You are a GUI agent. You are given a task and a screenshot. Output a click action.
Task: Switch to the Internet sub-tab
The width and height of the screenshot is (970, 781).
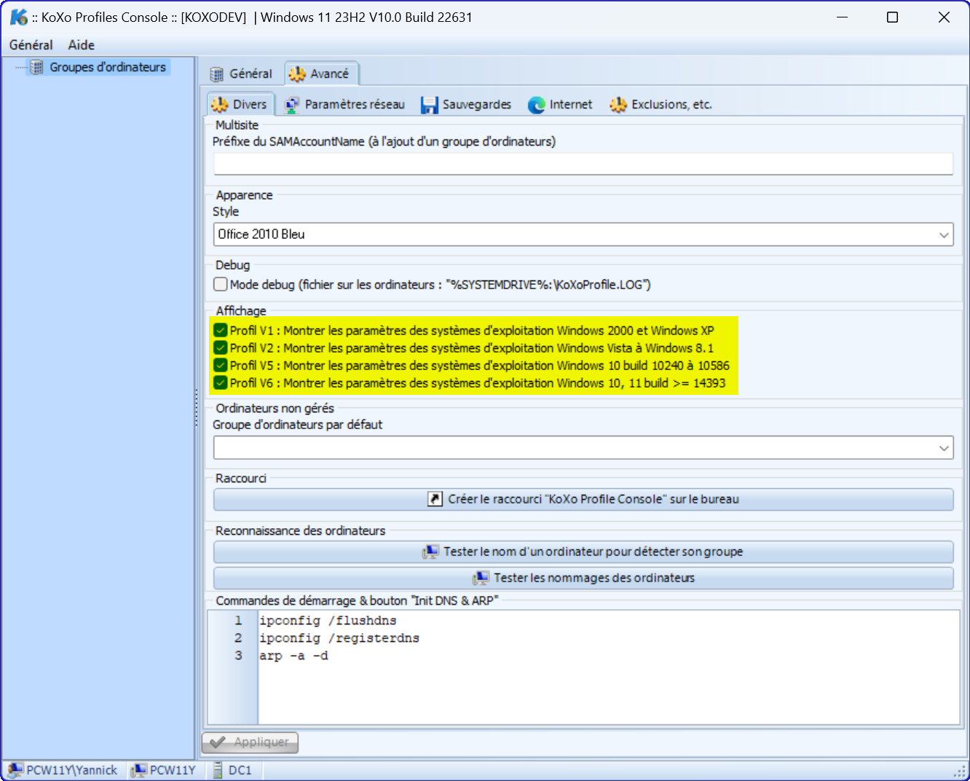pos(561,105)
